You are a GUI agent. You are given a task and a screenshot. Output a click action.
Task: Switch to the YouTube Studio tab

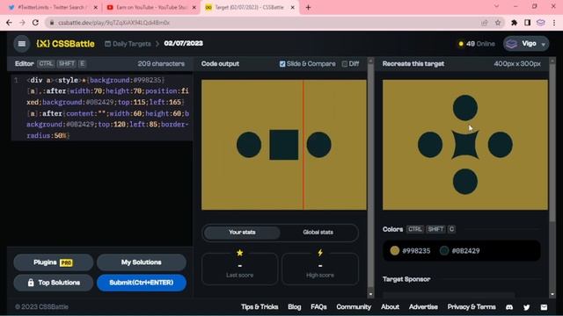150,7
